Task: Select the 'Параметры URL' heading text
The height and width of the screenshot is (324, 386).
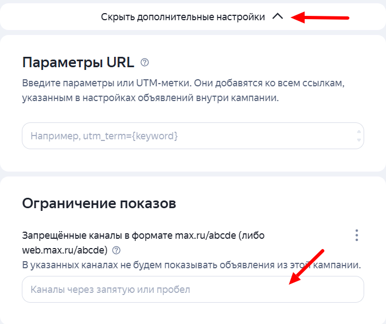Action: [x=78, y=62]
